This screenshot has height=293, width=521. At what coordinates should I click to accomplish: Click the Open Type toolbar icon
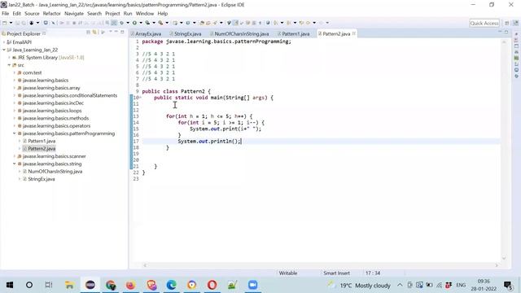202,23
